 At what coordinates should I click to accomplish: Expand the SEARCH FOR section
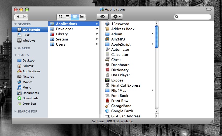pyautogui.click(x=15, y=111)
